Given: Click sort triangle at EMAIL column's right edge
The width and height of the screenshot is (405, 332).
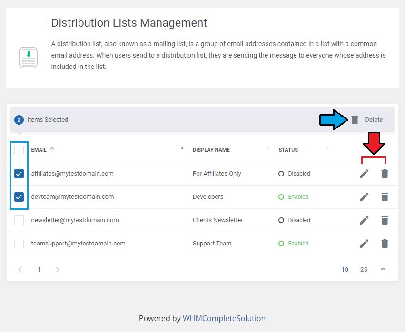Looking at the screenshot, I should pyautogui.click(x=182, y=148).
